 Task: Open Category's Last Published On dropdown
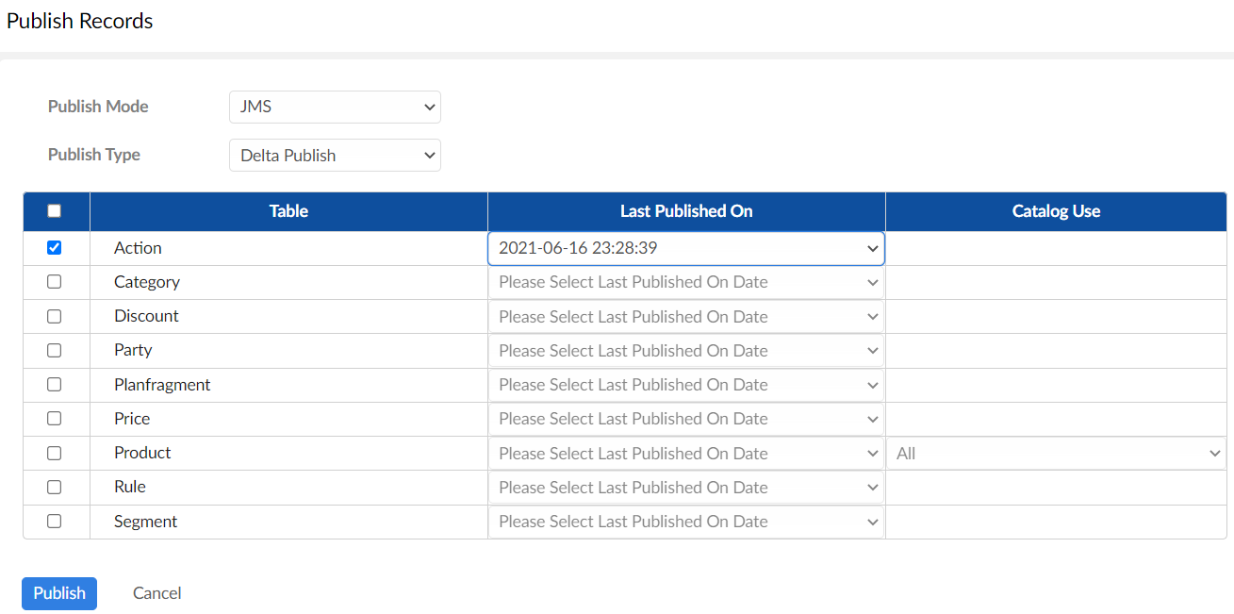click(x=686, y=282)
